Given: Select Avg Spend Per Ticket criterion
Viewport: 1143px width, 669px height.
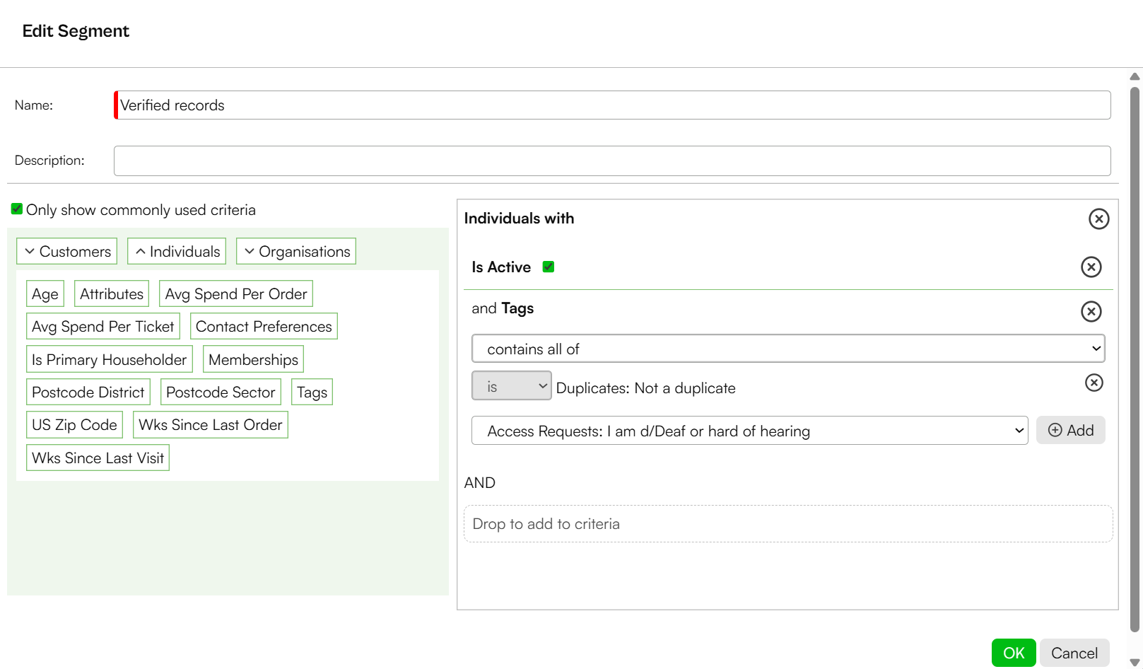Looking at the screenshot, I should point(103,326).
